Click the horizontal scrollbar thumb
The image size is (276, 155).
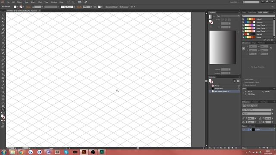click(x=138, y=148)
